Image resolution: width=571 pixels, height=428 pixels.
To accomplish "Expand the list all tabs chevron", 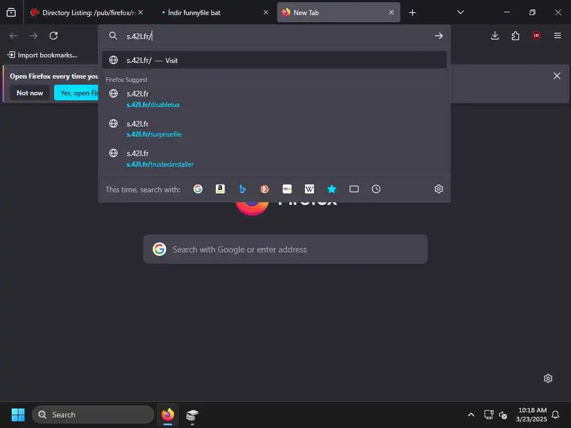I will coord(460,13).
